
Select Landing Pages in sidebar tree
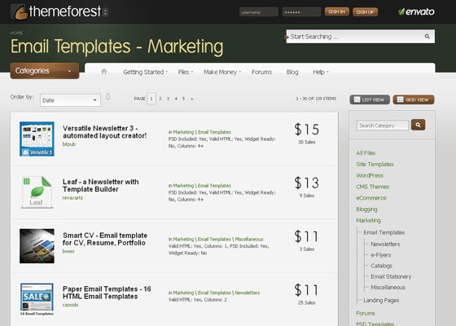(x=381, y=300)
